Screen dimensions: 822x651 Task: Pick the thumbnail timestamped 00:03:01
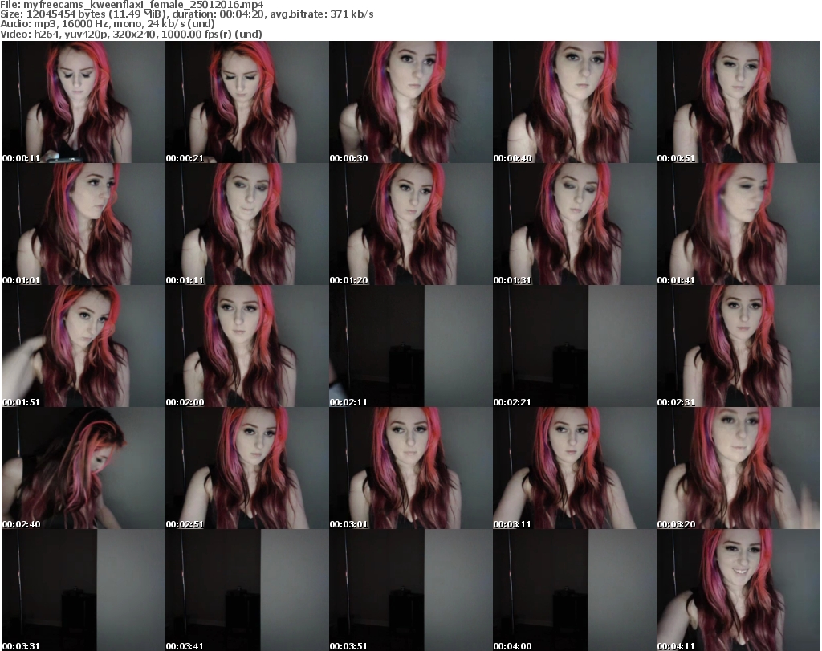pyautogui.click(x=410, y=468)
